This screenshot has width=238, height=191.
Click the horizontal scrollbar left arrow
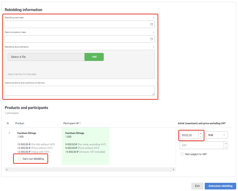coord(6,169)
